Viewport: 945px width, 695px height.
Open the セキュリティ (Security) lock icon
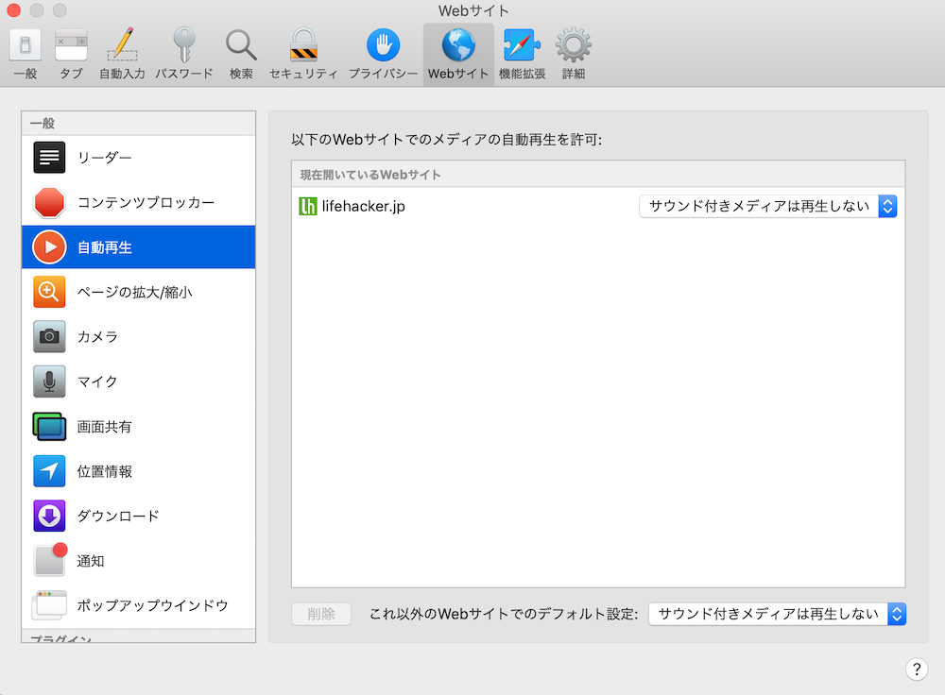coord(303,45)
